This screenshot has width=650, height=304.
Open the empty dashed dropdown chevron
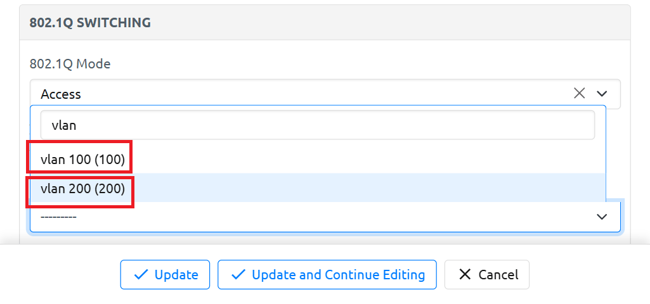(602, 217)
